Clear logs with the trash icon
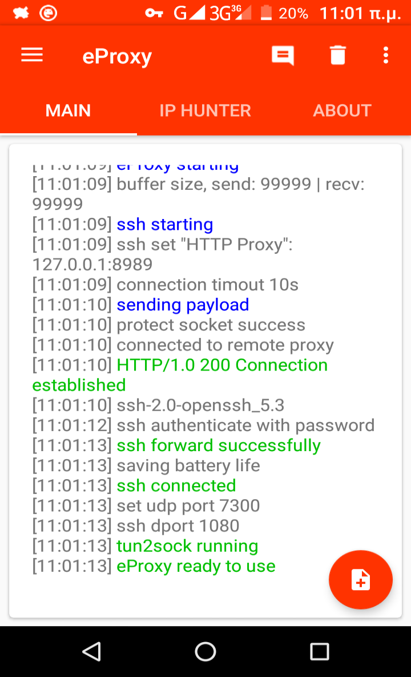 point(338,55)
